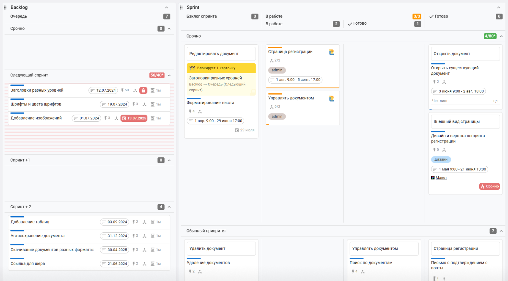Open card Письмо с подтверждением с почты
The width and height of the screenshot is (508, 281).
[x=459, y=265]
